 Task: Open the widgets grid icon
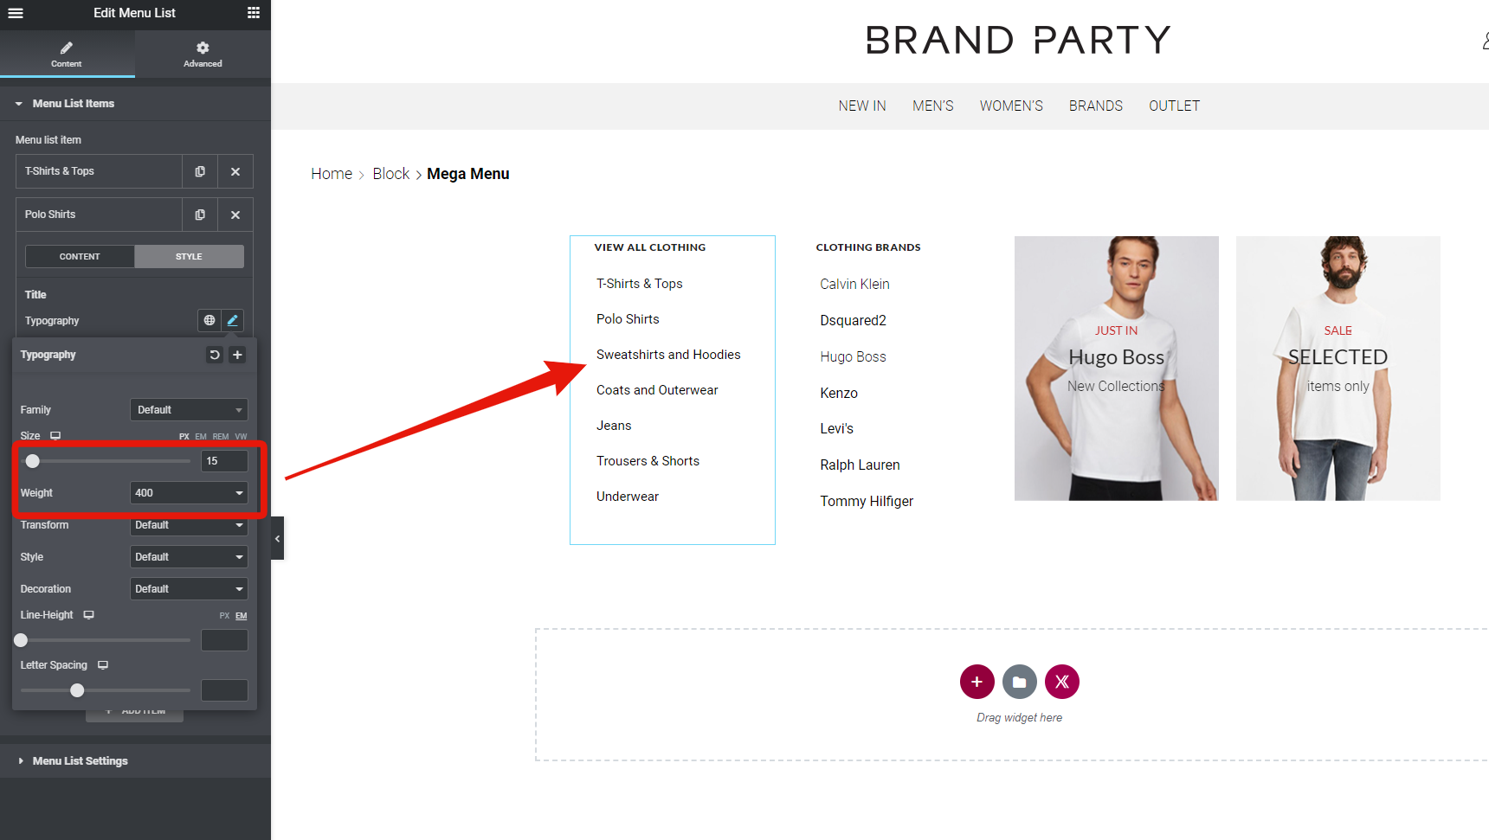(x=254, y=13)
